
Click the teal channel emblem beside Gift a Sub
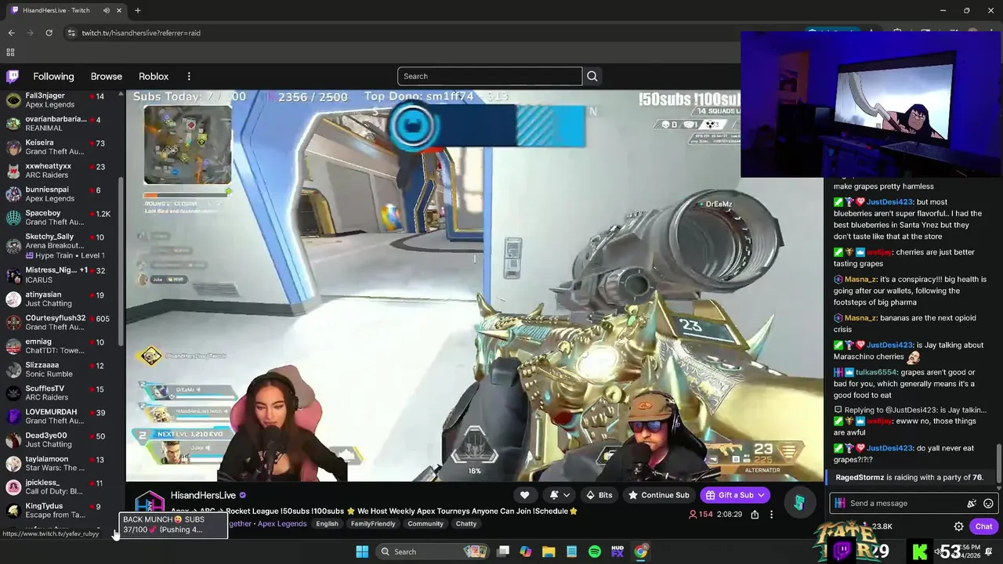798,502
